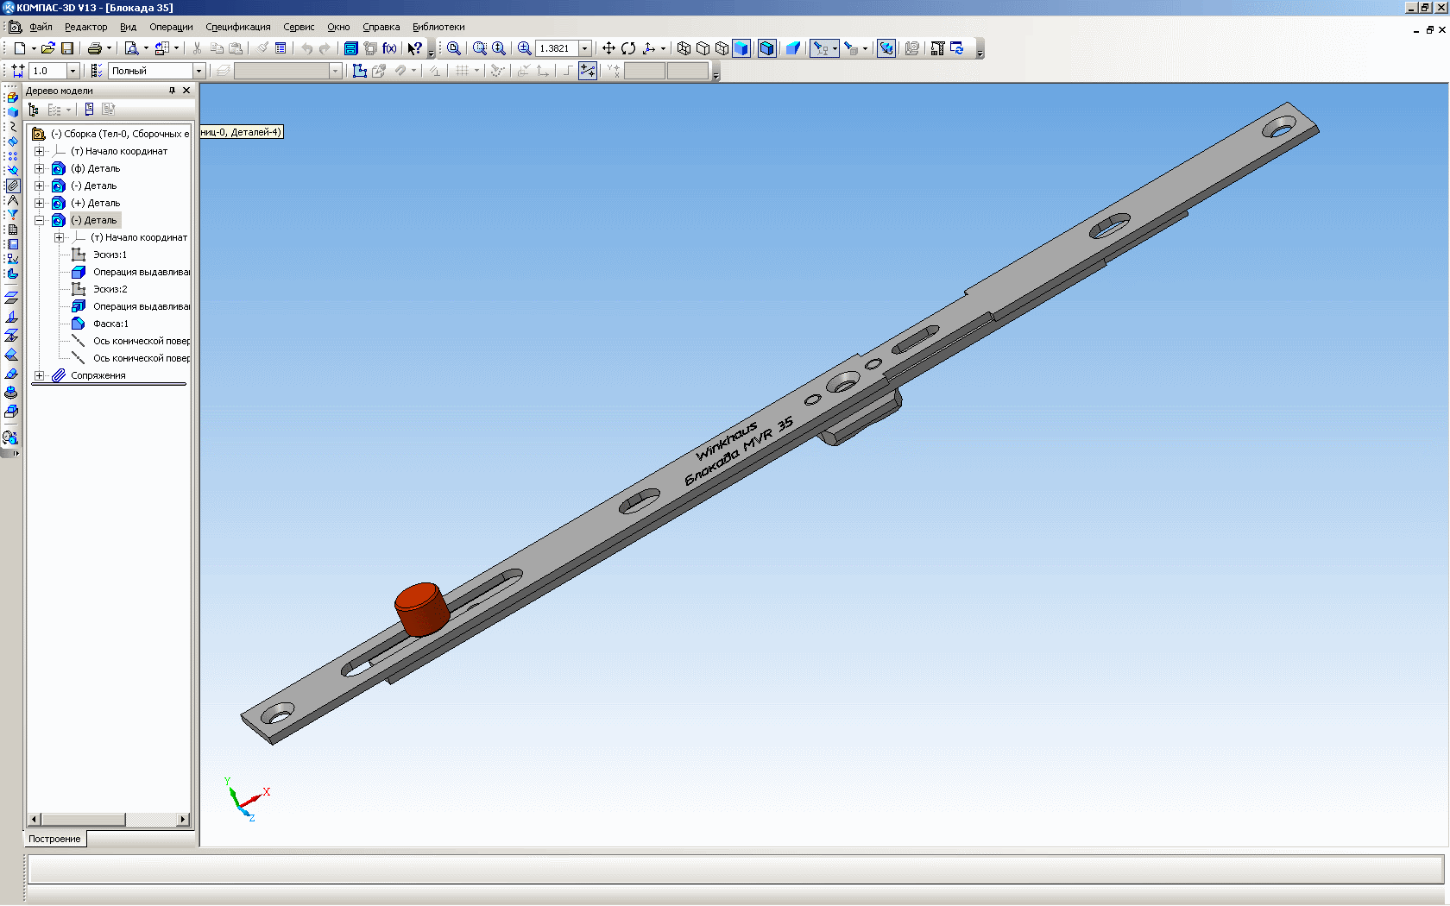
Task: Select Фаска:1 in model tree
Action: click(110, 324)
